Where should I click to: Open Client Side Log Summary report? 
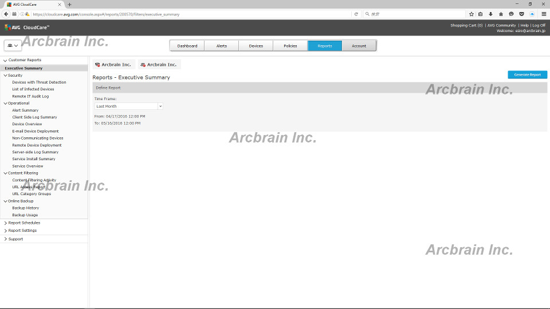click(34, 117)
